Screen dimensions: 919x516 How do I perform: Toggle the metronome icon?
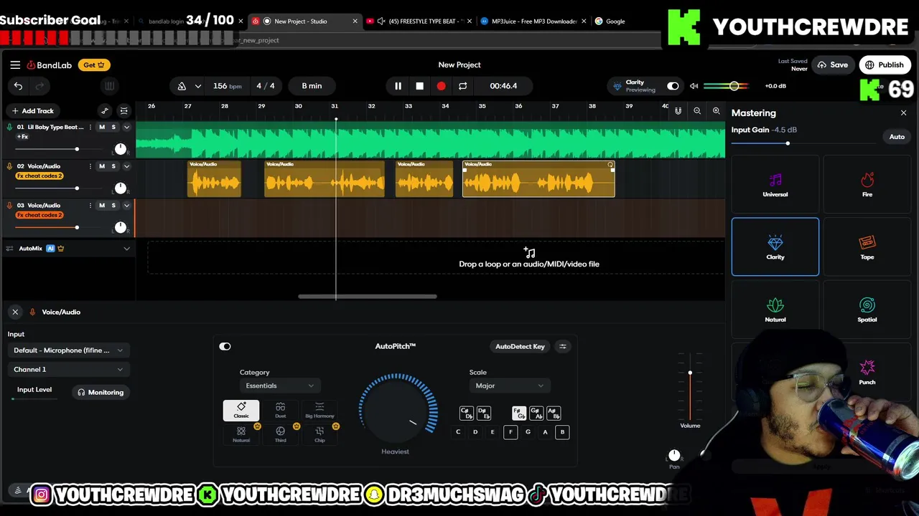coord(182,86)
